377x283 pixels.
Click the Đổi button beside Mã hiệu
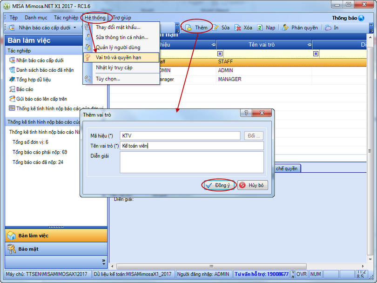[x=254, y=136]
